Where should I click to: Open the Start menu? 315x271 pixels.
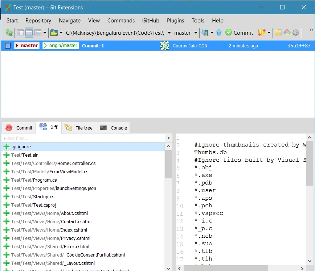click(x=12, y=20)
